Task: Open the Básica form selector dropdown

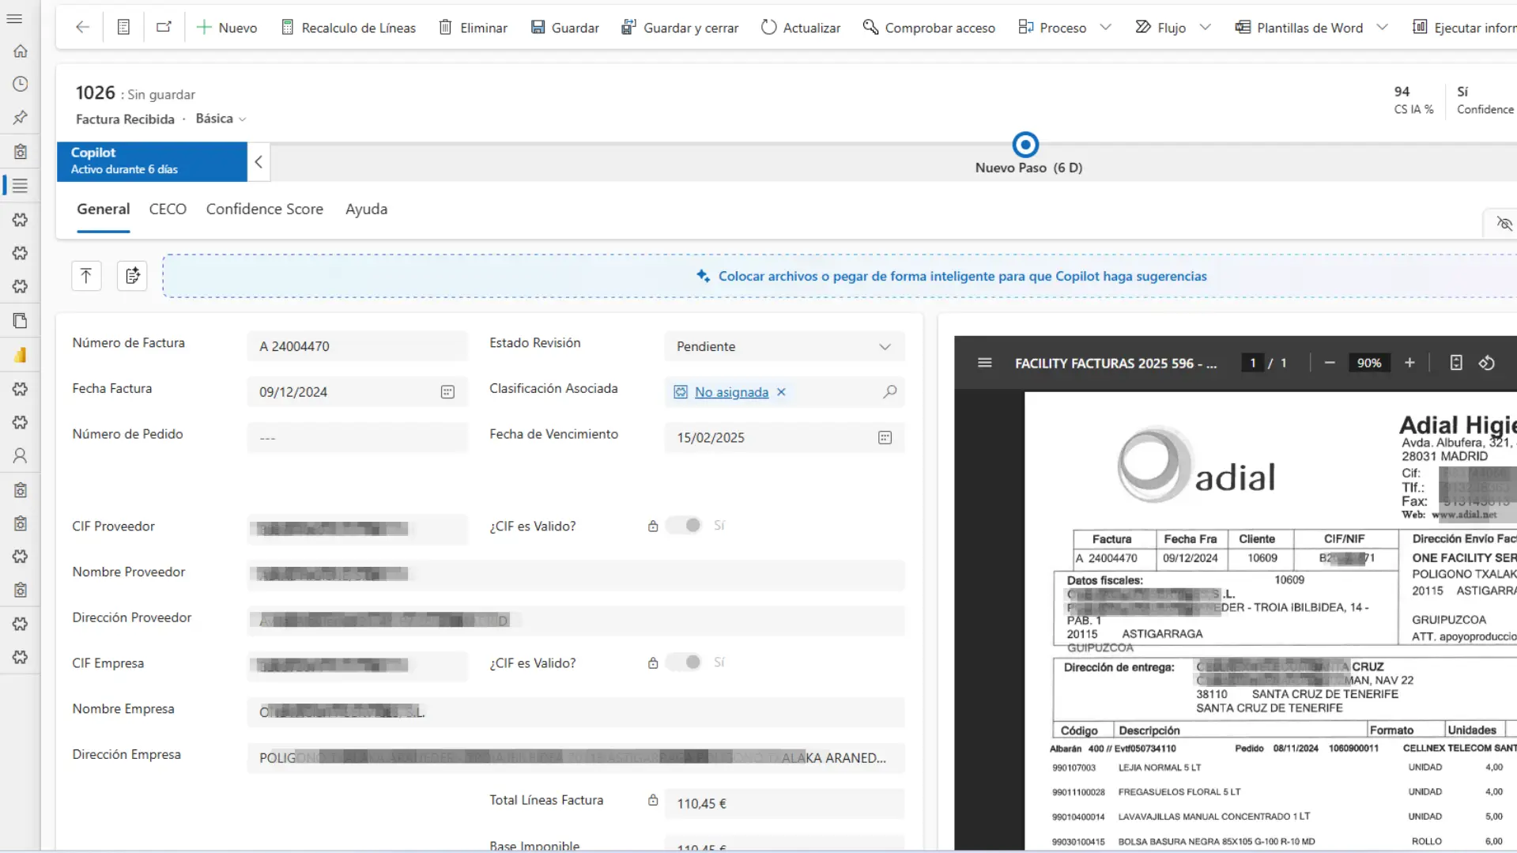Action: pos(221,119)
